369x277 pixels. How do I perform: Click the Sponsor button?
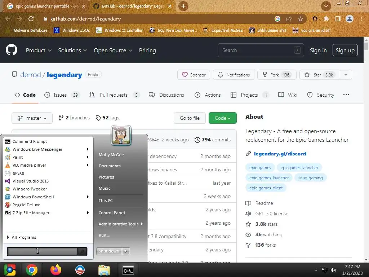[194, 75]
